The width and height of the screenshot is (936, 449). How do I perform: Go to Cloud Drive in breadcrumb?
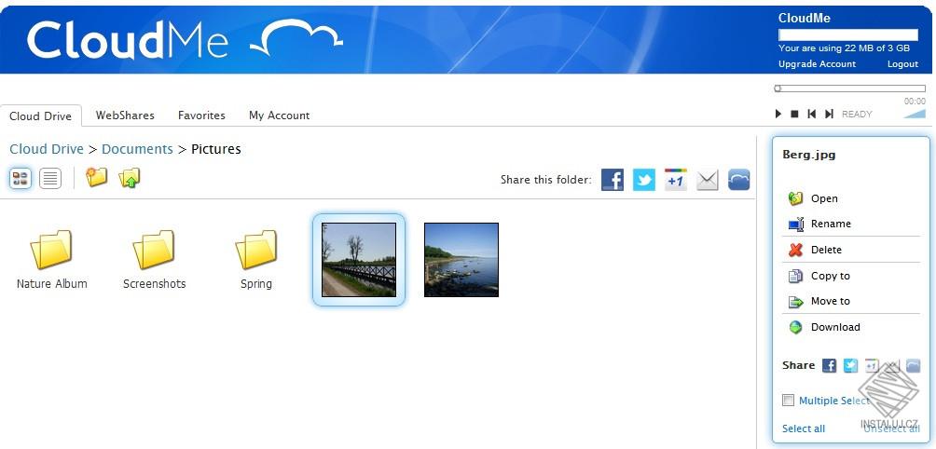(47, 149)
